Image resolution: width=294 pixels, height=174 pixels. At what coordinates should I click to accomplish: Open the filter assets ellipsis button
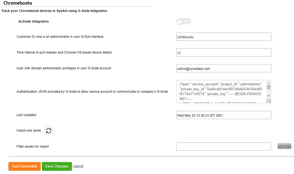(x=284, y=146)
